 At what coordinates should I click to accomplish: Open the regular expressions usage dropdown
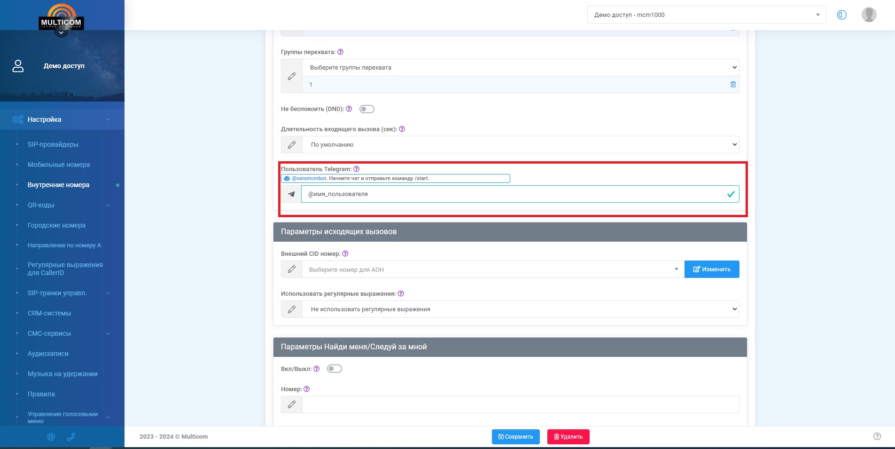pyautogui.click(x=520, y=309)
